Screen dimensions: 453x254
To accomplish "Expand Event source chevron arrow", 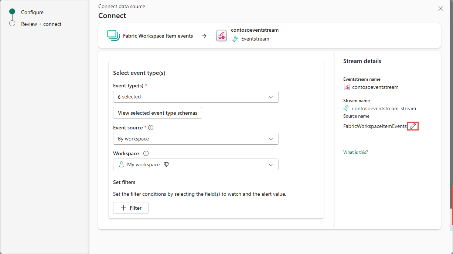I will point(271,139).
